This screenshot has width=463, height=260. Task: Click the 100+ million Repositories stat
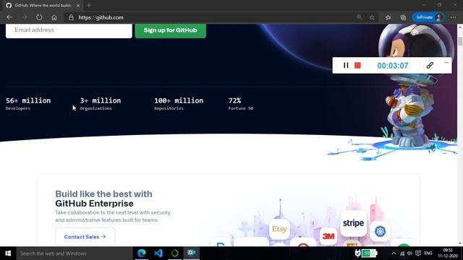click(x=179, y=104)
